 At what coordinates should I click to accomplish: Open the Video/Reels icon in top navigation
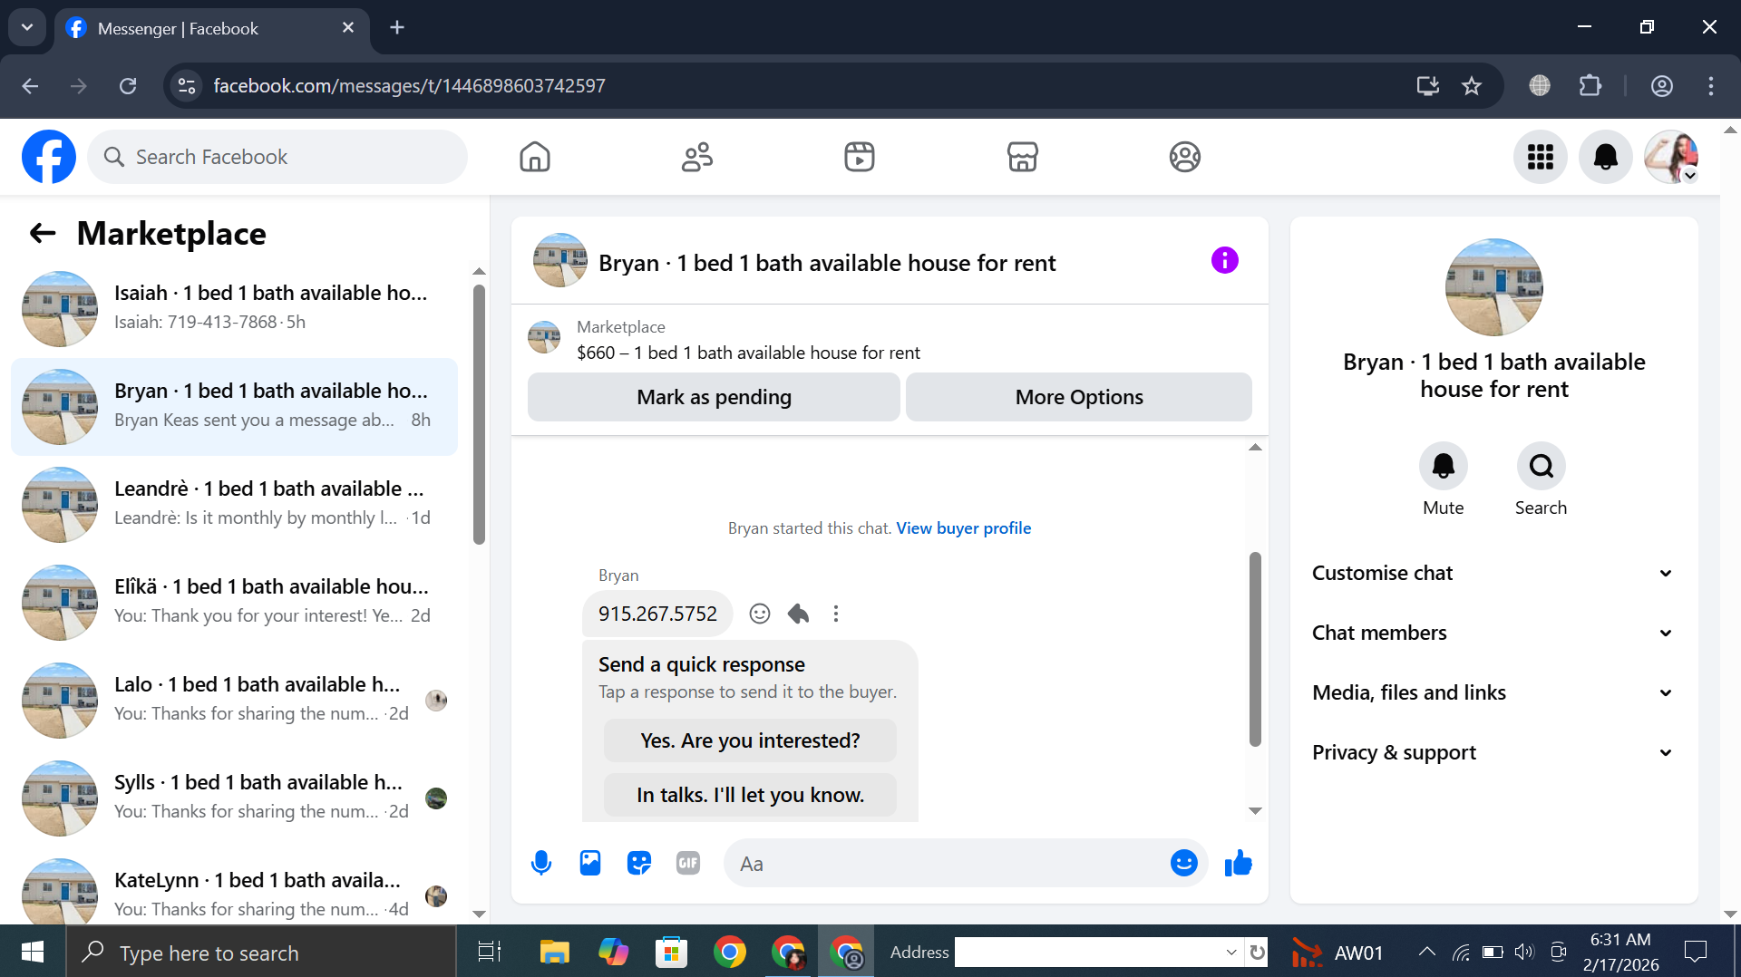click(x=860, y=157)
